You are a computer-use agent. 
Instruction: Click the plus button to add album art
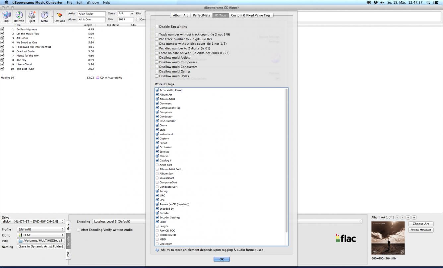click(x=414, y=217)
